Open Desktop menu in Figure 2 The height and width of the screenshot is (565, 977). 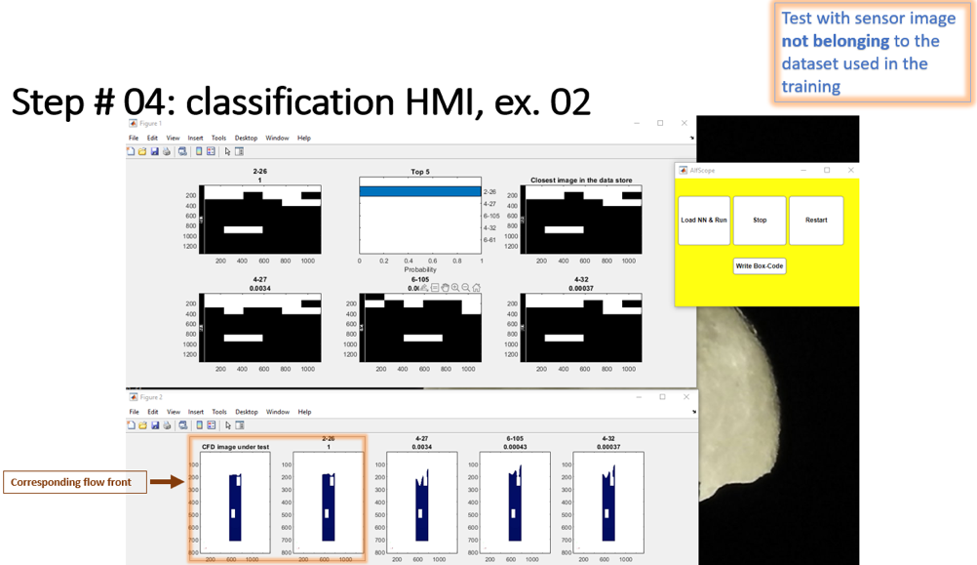coord(247,412)
